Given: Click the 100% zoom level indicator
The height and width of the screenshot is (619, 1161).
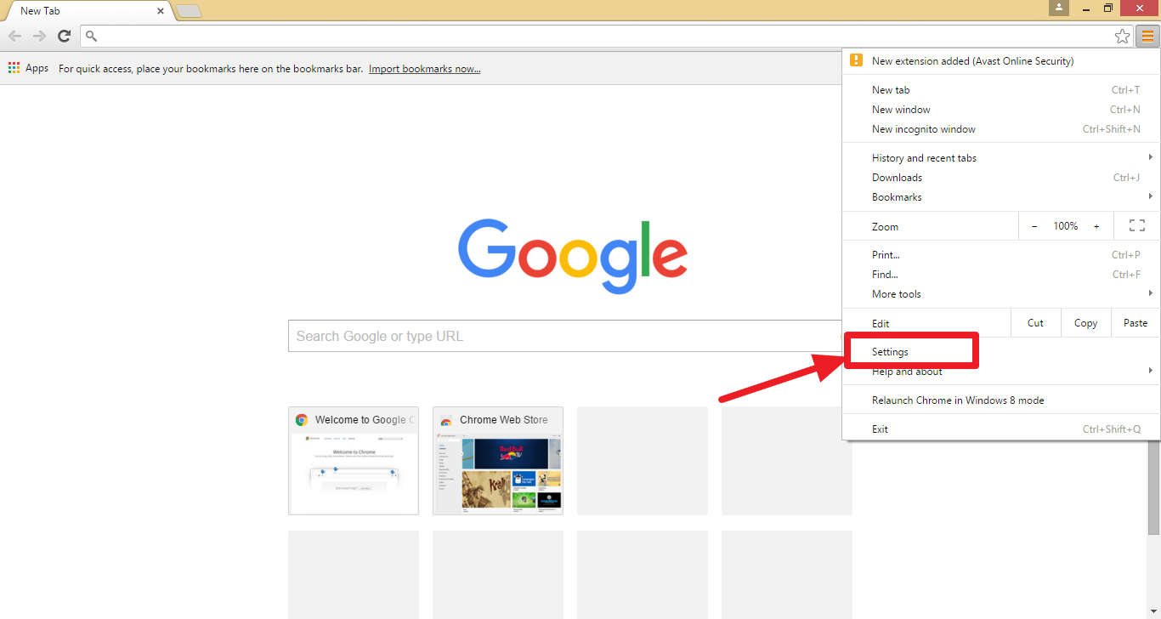Looking at the screenshot, I should (x=1066, y=225).
